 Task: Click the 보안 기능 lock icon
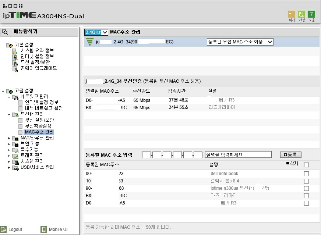coord(16,144)
